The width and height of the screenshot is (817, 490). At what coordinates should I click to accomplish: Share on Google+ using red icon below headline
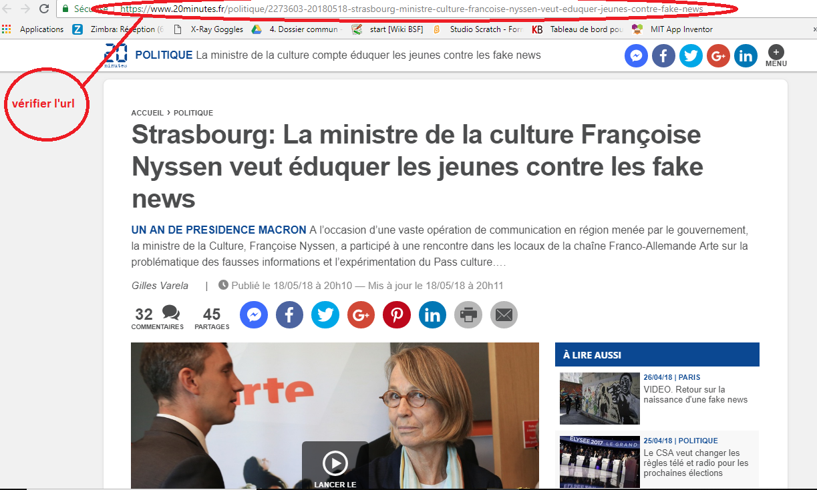(361, 314)
